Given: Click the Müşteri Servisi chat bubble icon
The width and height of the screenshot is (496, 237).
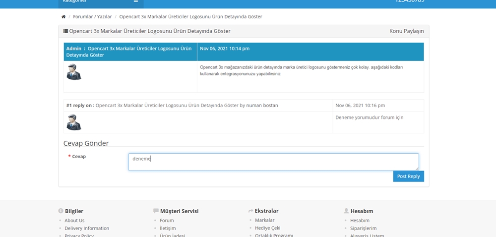Looking at the screenshot, I should coord(156,211).
